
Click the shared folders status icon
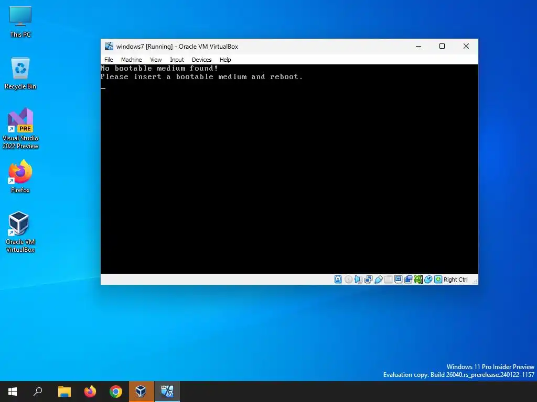tap(388, 280)
